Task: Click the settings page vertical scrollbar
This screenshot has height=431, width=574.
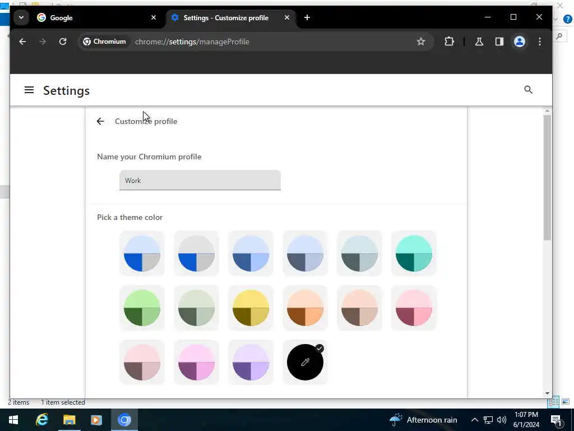Action: click(547, 178)
